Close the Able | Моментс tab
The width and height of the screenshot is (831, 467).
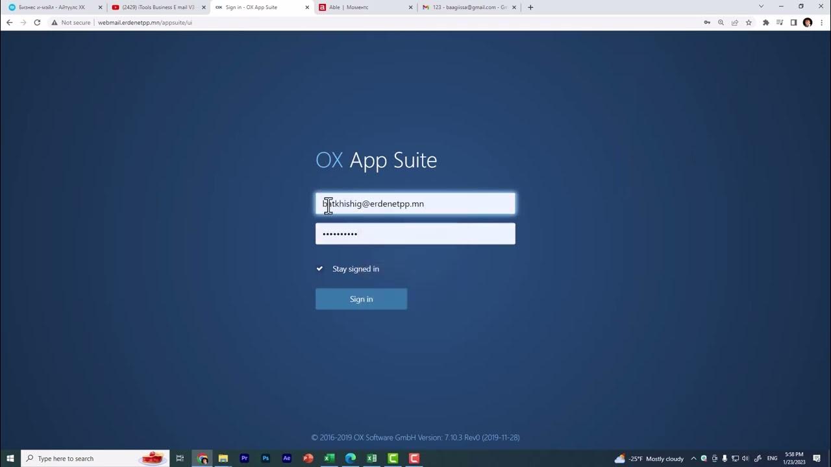[410, 7]
